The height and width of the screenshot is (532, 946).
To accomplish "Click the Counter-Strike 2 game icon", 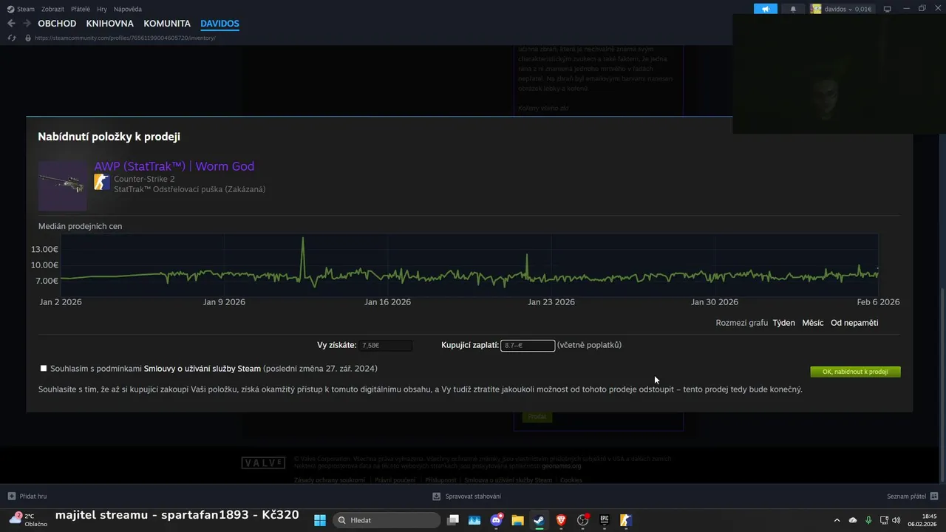I will pos(102,183).
